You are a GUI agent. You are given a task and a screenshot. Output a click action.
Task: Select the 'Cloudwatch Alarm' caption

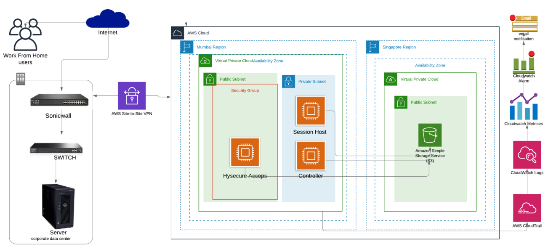pos(524,78)
